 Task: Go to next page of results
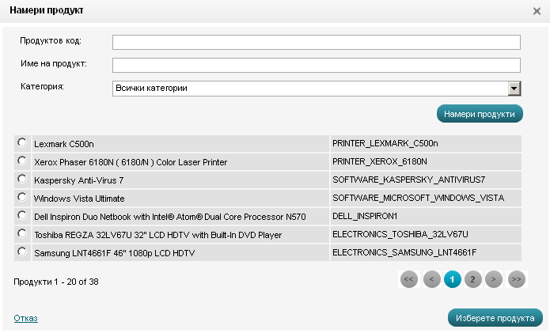tap(494, 278)
